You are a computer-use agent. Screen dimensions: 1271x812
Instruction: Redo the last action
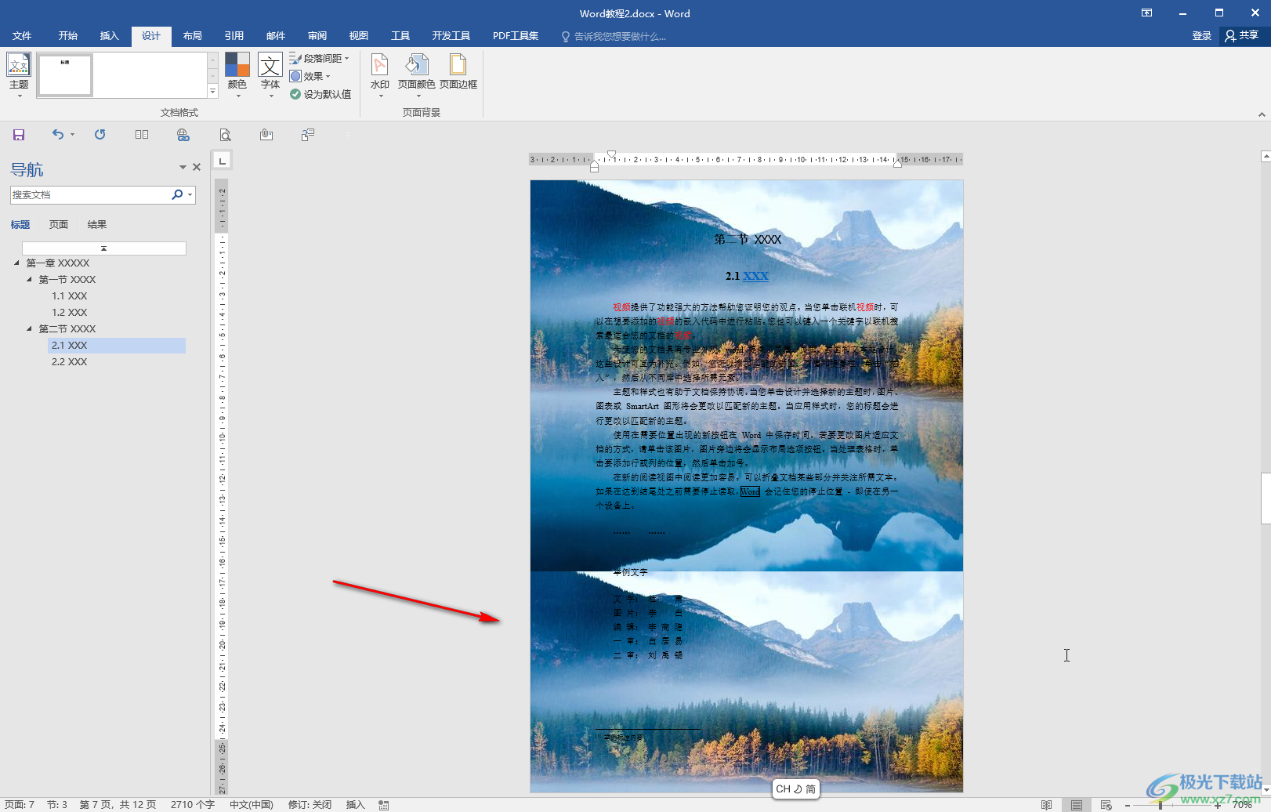[100, 135]
